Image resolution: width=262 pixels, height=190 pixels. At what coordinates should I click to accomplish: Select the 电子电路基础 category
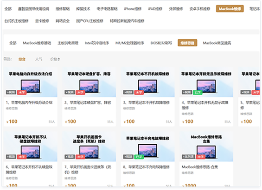tap(107, 9)
